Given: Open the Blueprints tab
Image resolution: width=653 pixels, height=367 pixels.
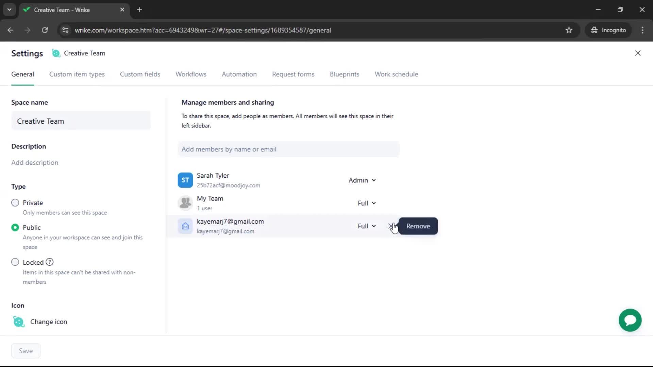Looking at the screenshot, I should (344, 74).
